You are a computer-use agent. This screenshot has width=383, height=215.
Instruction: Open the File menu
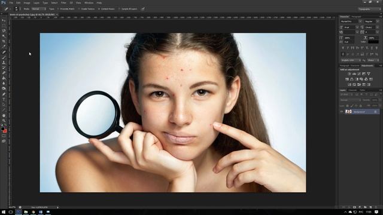click(x=11, y=2)
